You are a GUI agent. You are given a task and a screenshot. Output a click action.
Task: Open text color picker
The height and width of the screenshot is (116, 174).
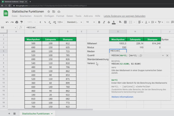(x=114, y=22)
